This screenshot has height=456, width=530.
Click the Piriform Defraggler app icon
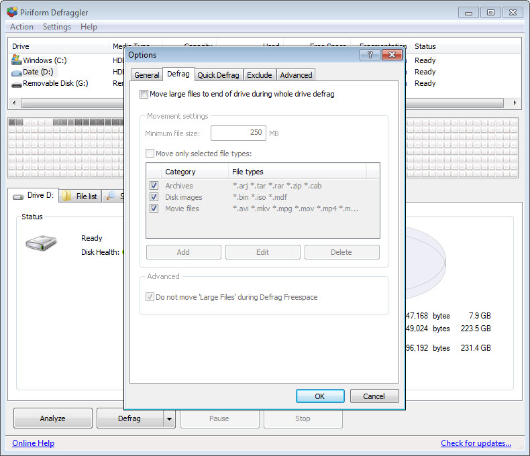tap(12, 12)
